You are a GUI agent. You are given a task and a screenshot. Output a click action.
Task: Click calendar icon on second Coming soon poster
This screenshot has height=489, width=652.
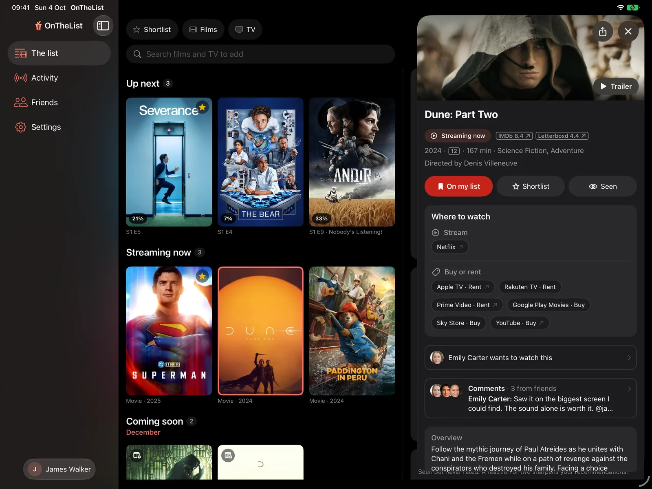coord(228,456)
